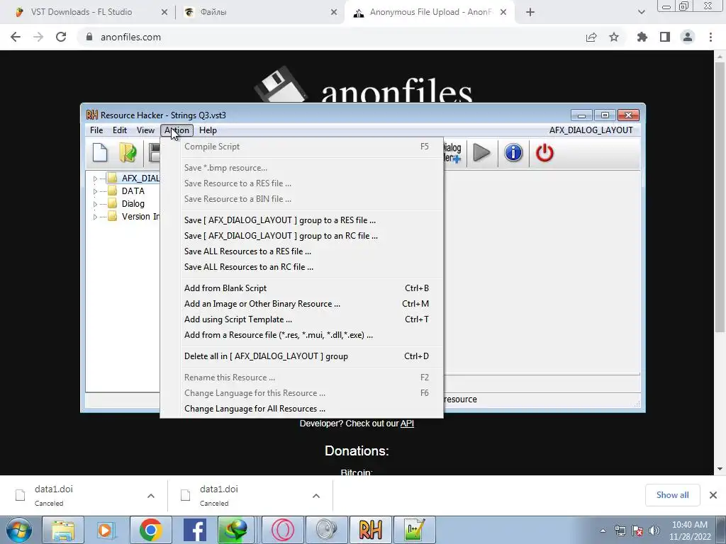Close the Chrome downloads bar
Image resolution: width=726 pixels, height=544 pixels.
click(713, 495)
